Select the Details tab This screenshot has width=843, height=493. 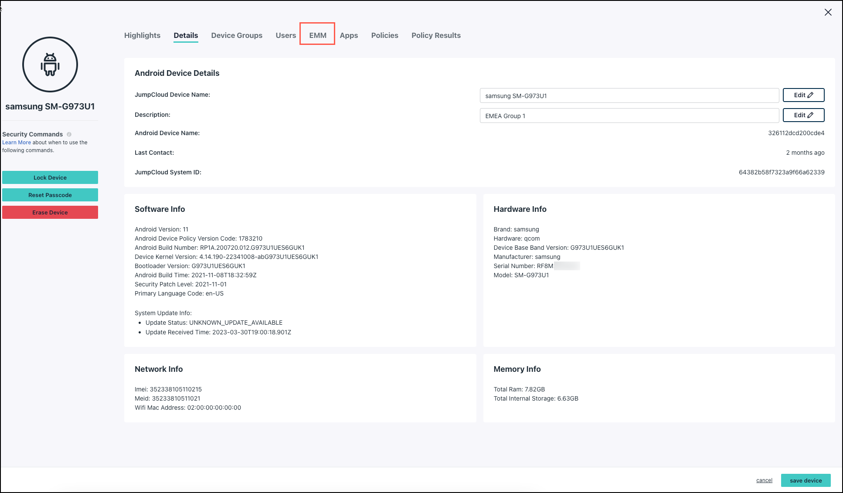point(186,35)
